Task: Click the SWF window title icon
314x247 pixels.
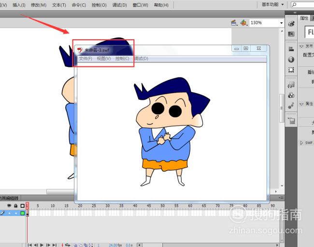Action: coord(80,50)
